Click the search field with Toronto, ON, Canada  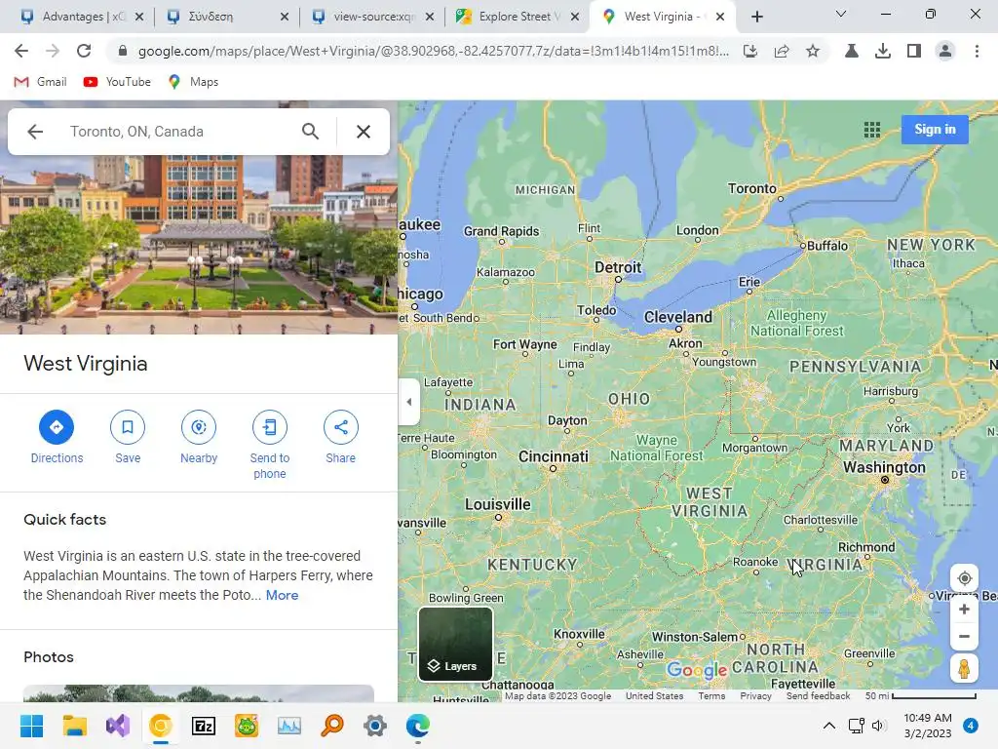[178, 132]
